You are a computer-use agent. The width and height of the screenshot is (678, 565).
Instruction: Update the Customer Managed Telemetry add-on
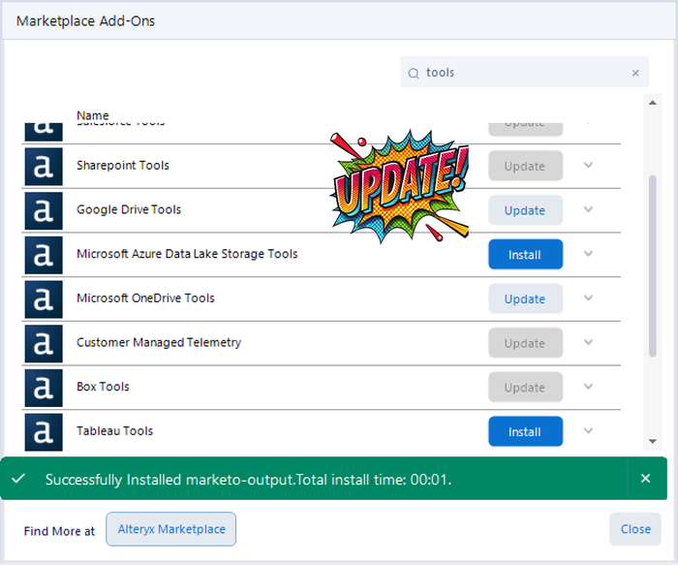pyautogui.click(x=525, y=343)
